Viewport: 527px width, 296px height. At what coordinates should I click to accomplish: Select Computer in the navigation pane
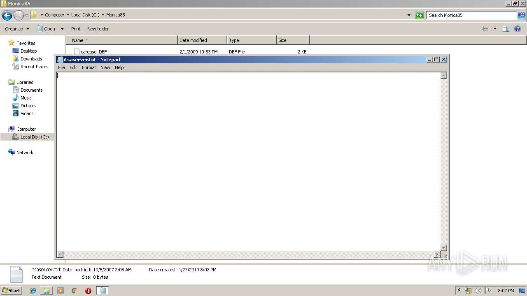click(26, 129)
